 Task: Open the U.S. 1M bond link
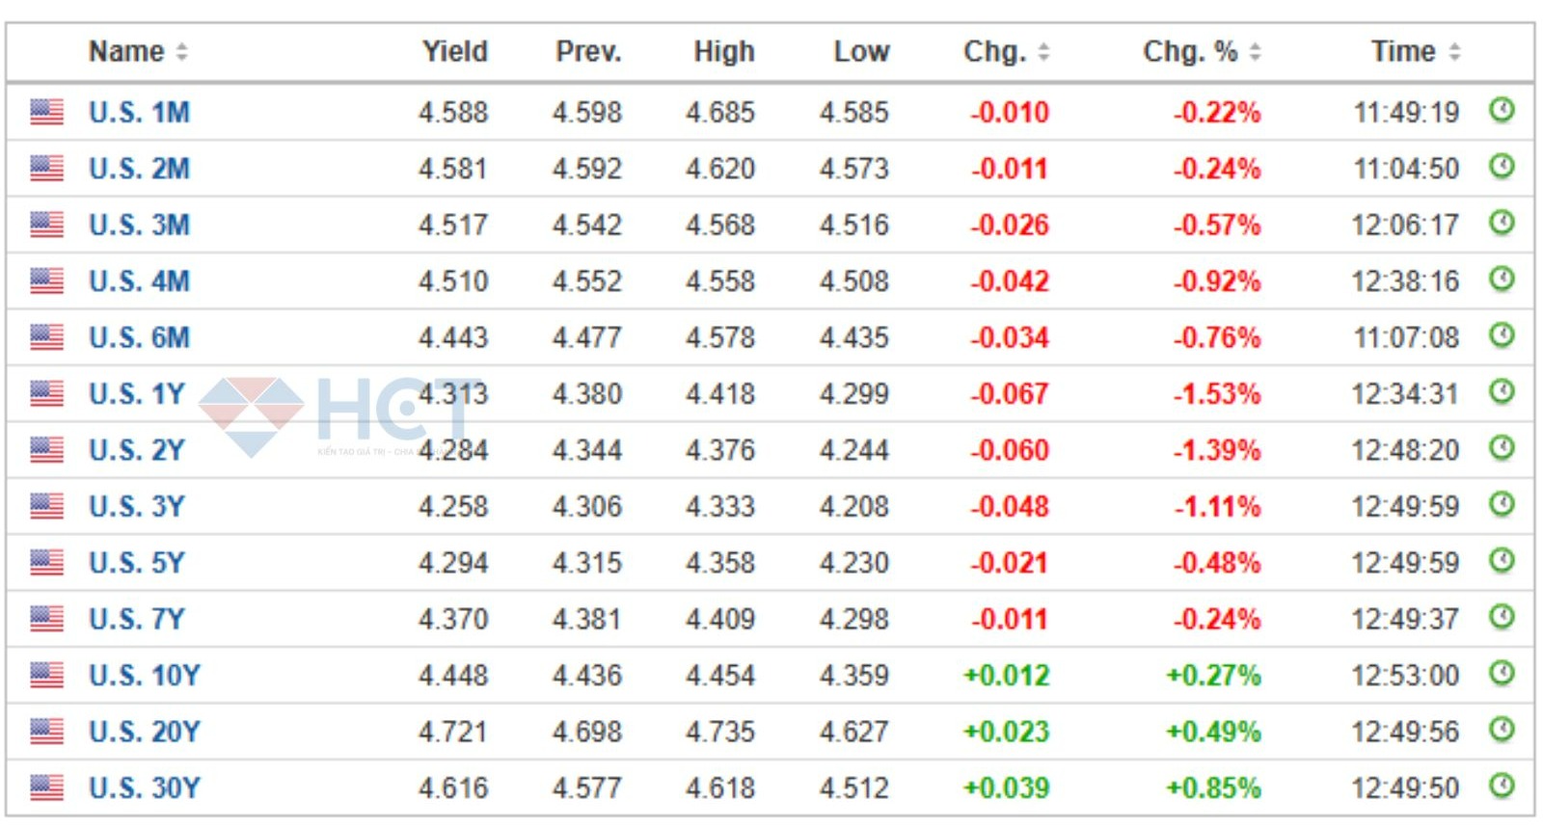click(139, 113)
